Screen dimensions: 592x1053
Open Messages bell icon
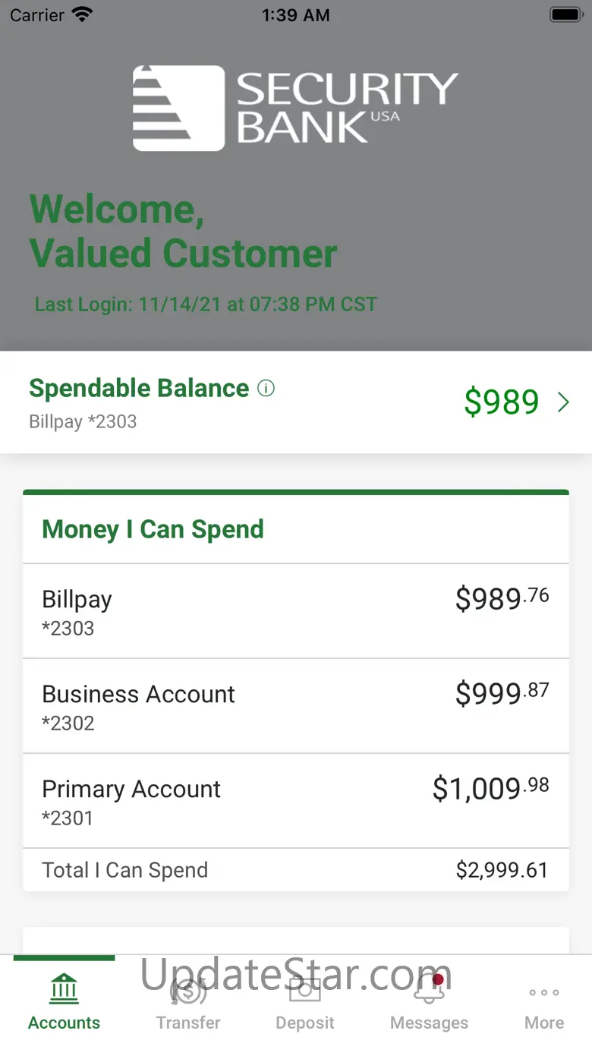point(430,990)
